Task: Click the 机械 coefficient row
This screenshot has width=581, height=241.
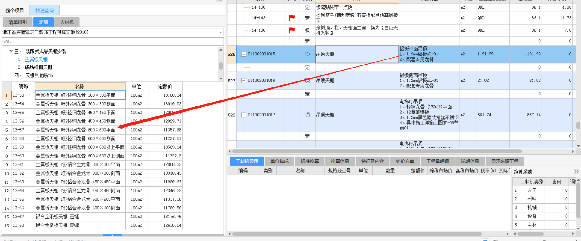Action: point(544,208)
